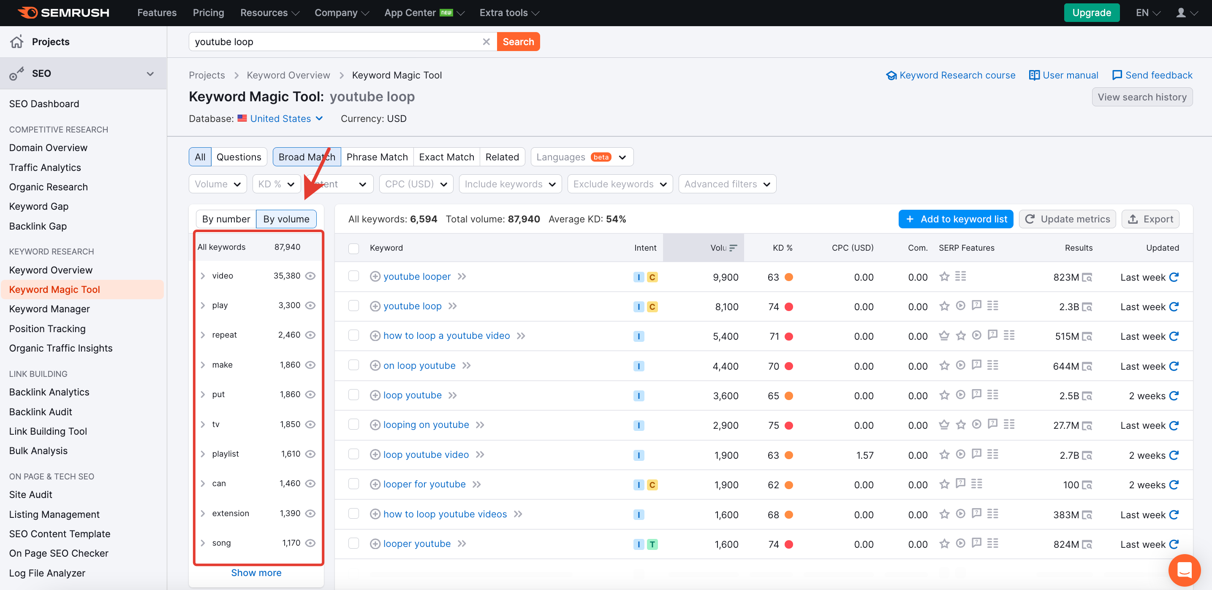Sort by the Volume column sort icon
The width and height of the screenshot is (1212, 590).
[x=733, y=248]
